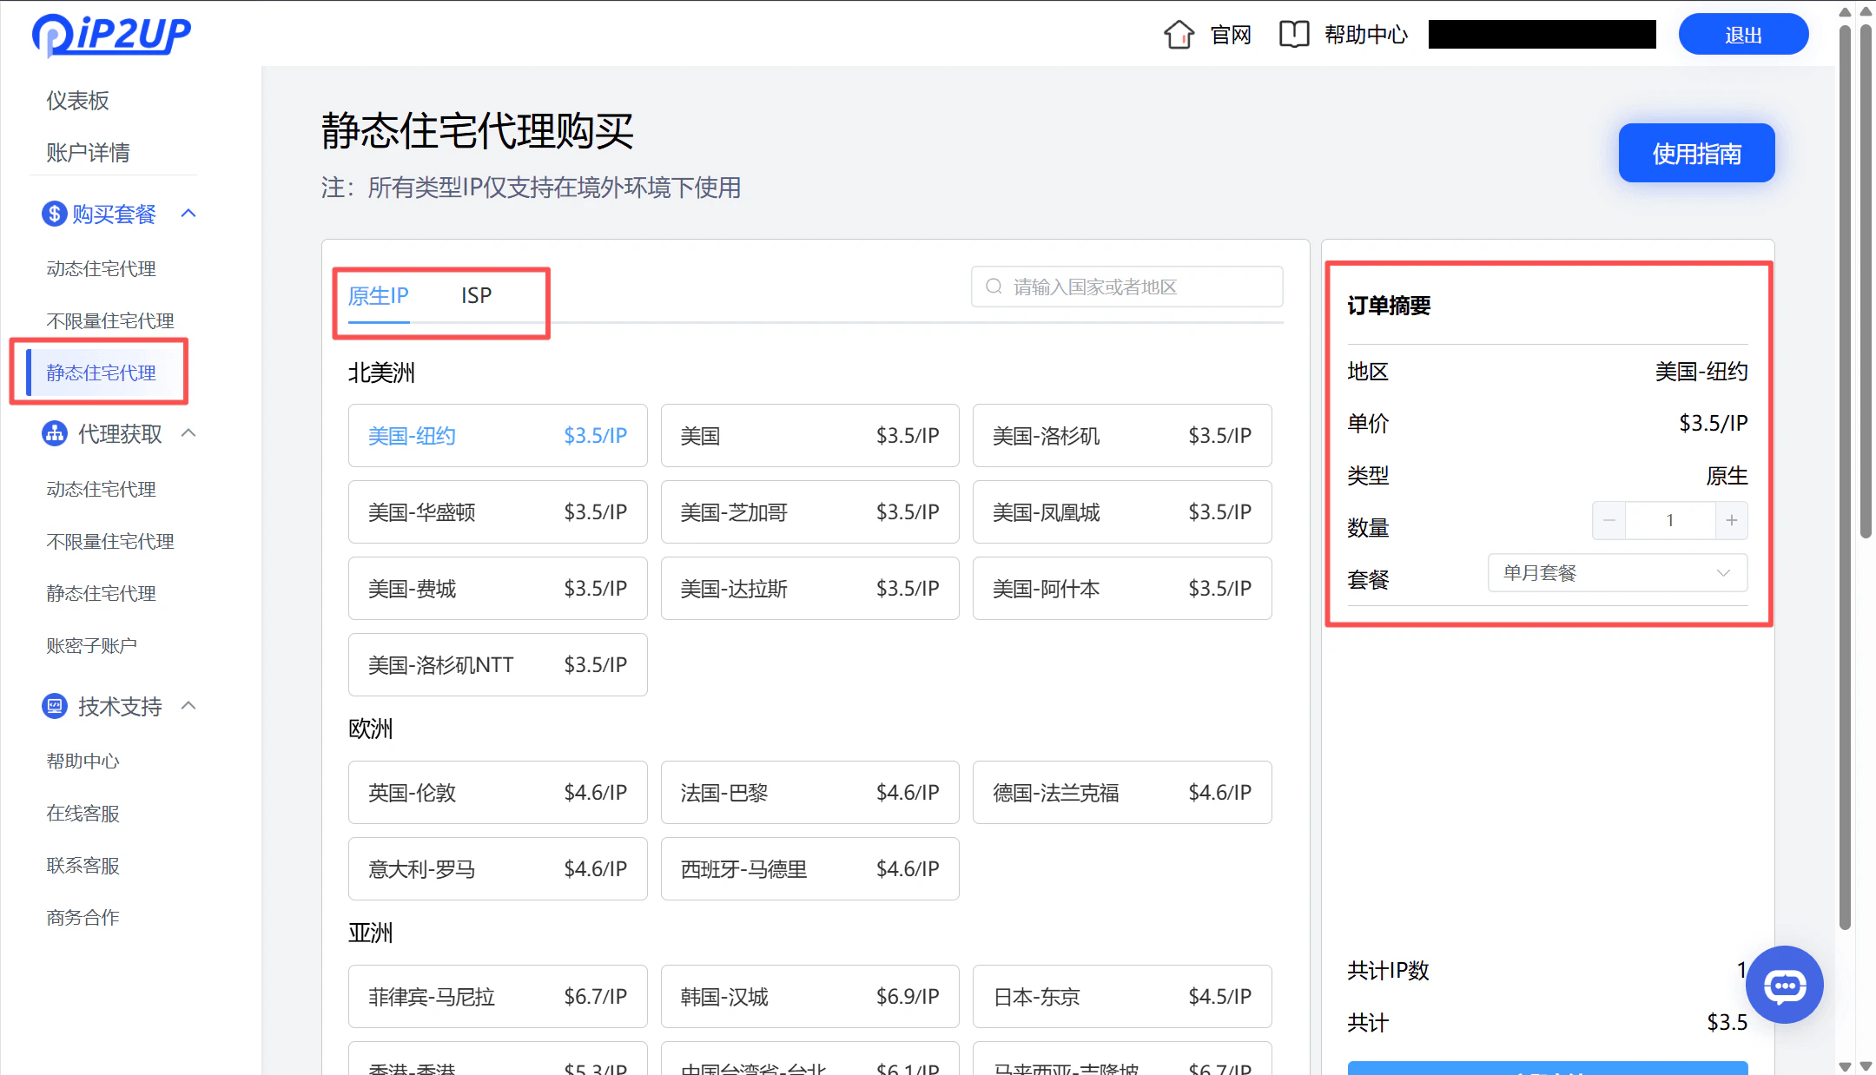Collapse the 购买套餐 section chevron
This screenshot has width=1876, height=1075.
pyautogui.click(x=189, y=211)
